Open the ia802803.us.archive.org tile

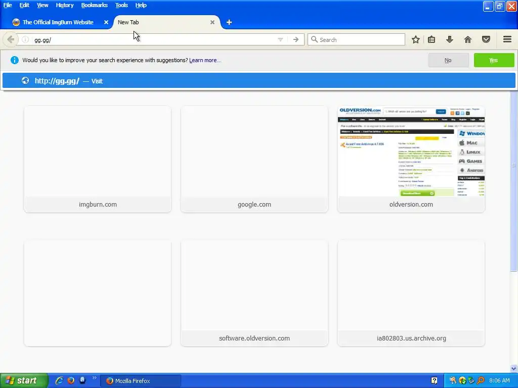(x=411, y=293)
